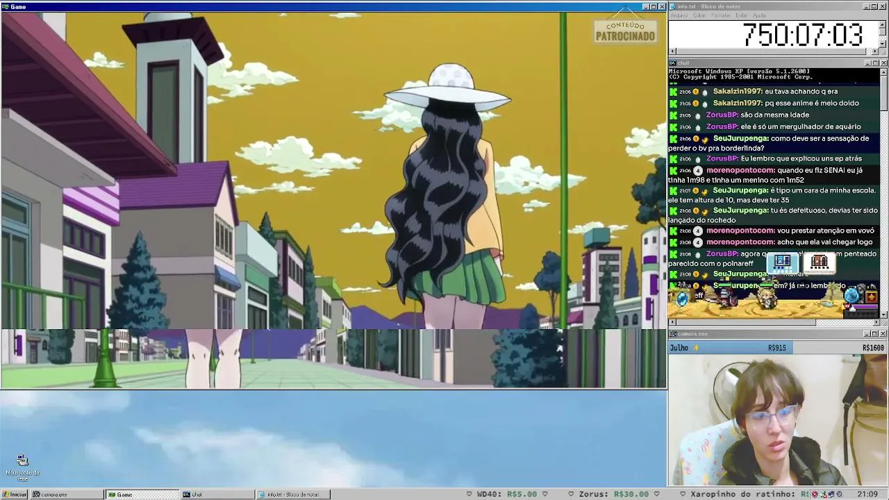Minimize the info.txt Notepad window
Screen dimensions: 889x500
pos(866,6)
